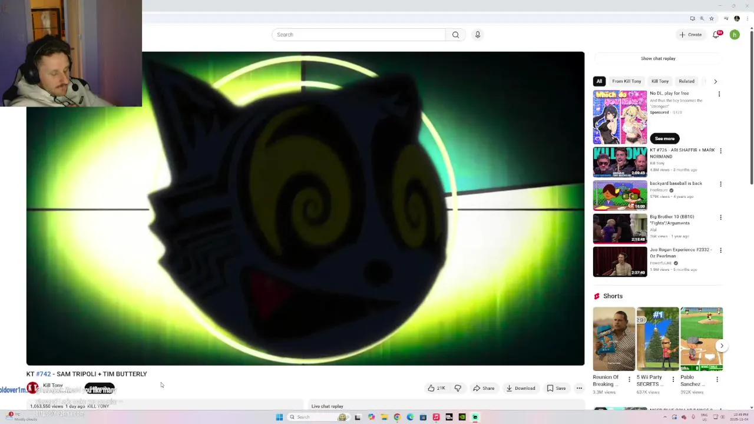The width and height of the screenshot is (754, 424).
Task: Open Microsoft Edge from taskbar
Action: [x=410, y=417]
